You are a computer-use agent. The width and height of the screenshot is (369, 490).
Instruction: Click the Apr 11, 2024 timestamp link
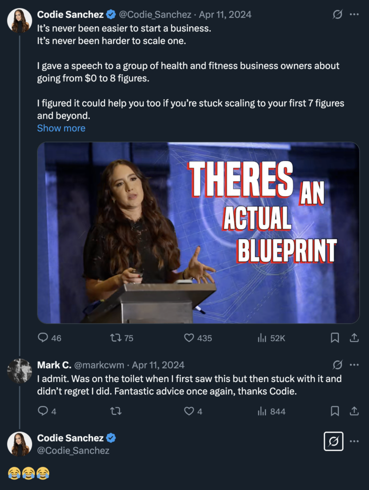(x=227, y=14)
